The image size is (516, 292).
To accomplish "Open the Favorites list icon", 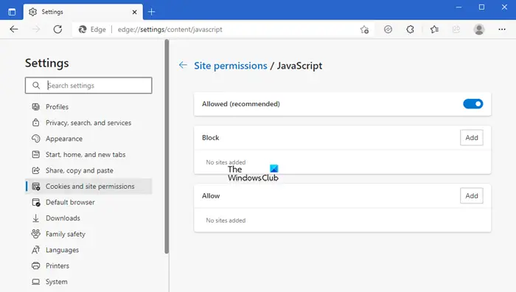I will click(434, 29).
